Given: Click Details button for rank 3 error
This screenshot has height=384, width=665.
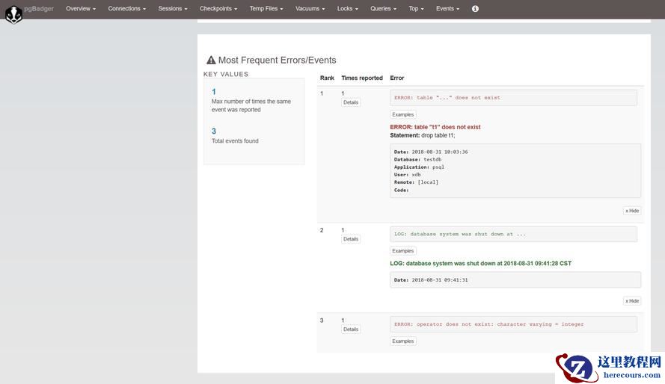Looking at the screenshot, I should 351,329.
